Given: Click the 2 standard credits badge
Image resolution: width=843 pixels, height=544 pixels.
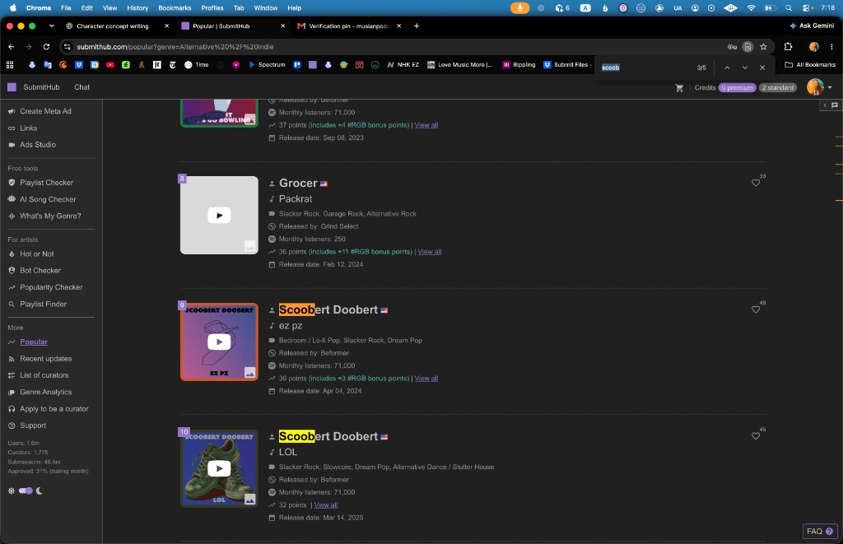Looking at the screenshot, I should click(777, 87).
